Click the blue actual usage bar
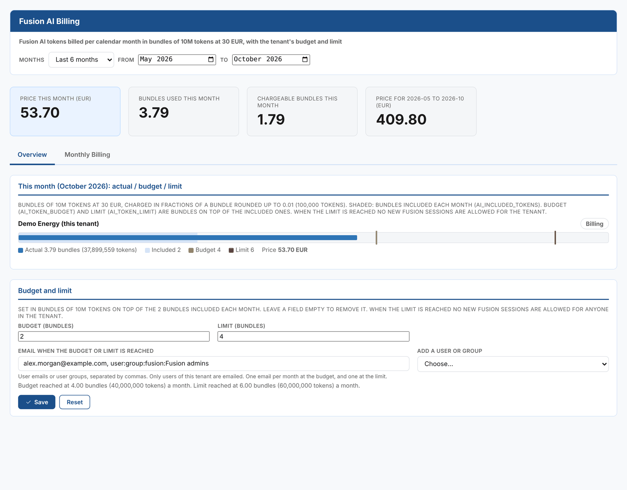Viewport: 627px width, 490px height. coord(188,238)
